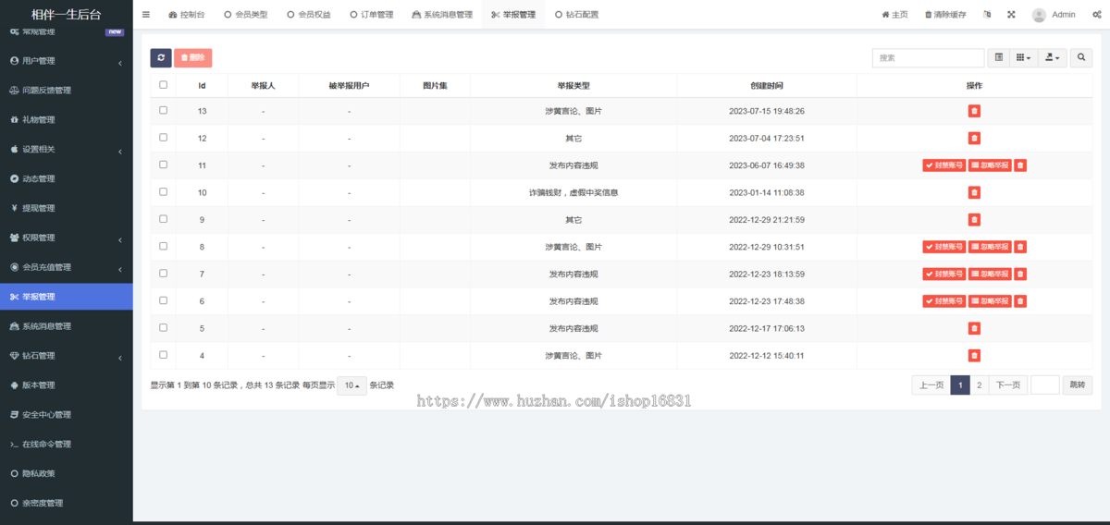Check the checkbox for row Id 9
Viewport: 1110px width, 525px height.
(x=164, y=219)
